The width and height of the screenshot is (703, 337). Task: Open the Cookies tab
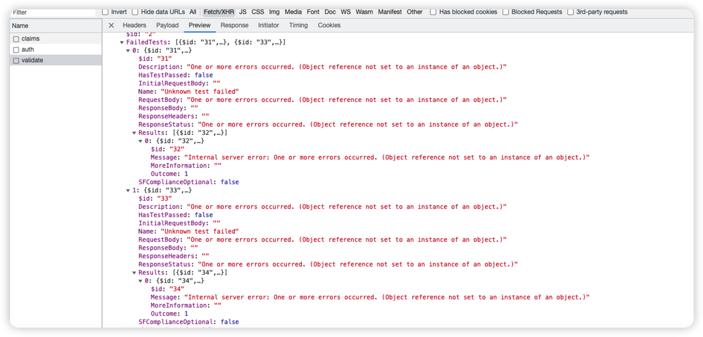click(x=329, y=25)
